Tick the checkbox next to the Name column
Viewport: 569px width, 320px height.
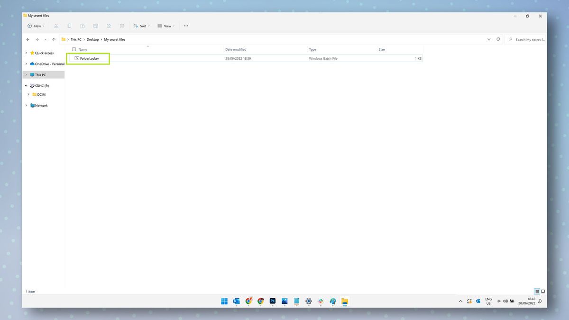coord(74,49)
